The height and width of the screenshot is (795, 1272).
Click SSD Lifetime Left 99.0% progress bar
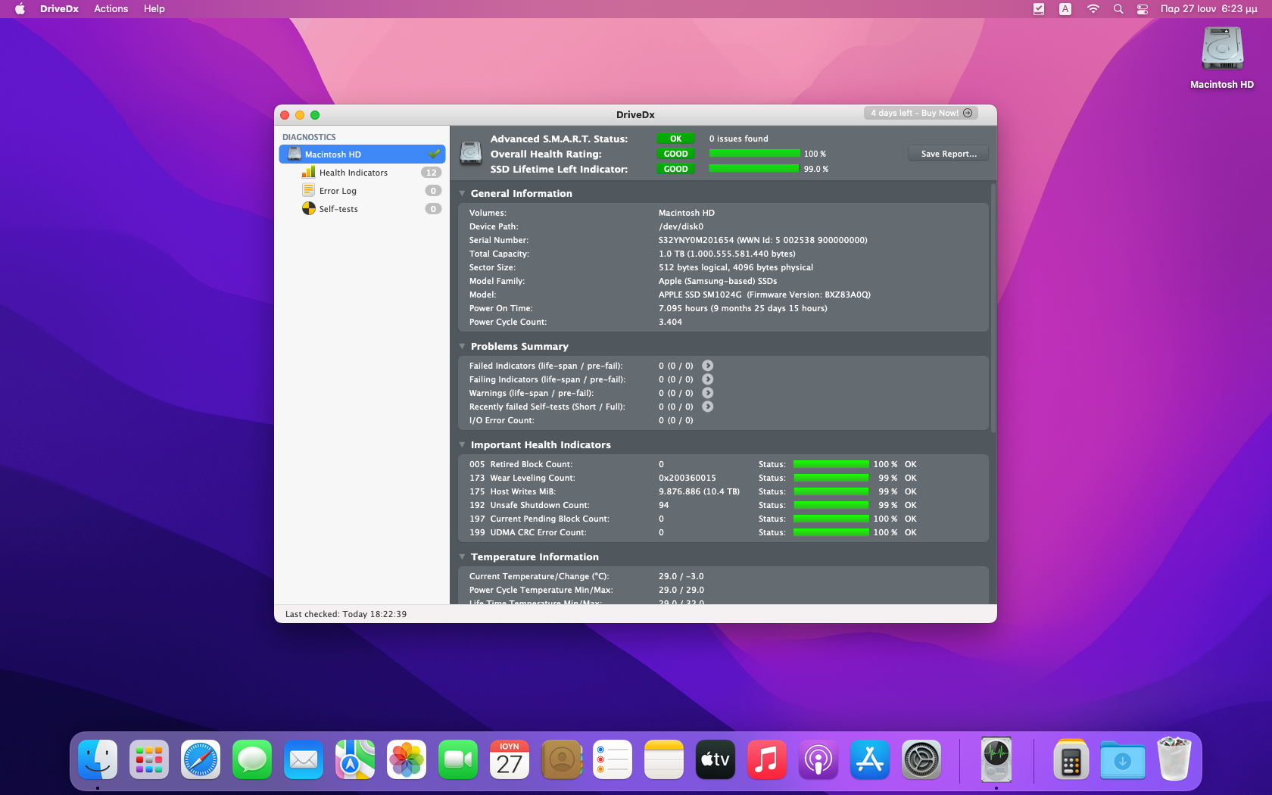pos(754,169)
